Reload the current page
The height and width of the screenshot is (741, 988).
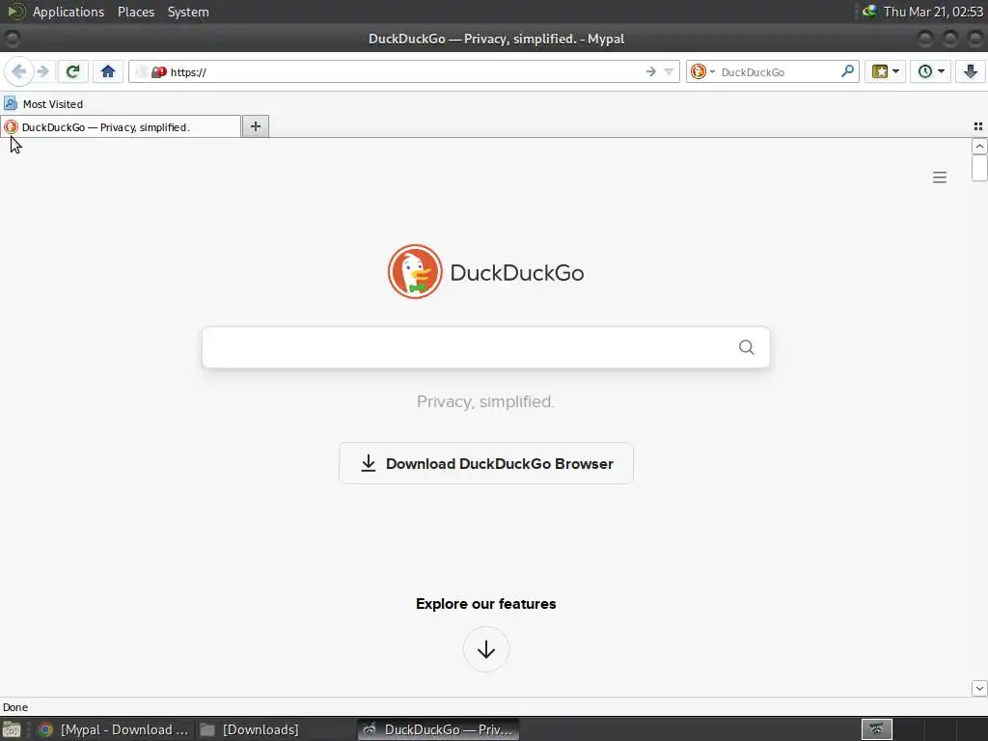72,71
